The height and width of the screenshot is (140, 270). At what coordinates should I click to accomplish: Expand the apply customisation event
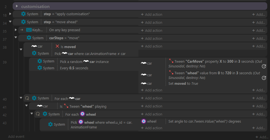coord(10,14)
